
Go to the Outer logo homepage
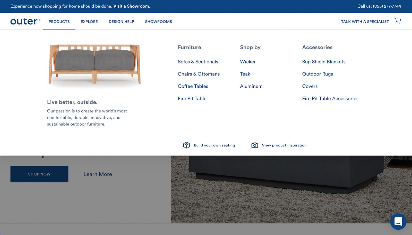tap(25, 21)
